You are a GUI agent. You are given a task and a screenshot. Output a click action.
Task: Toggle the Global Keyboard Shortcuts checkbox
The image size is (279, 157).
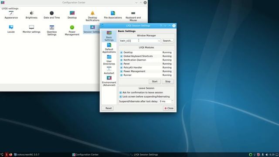[121, 56]
